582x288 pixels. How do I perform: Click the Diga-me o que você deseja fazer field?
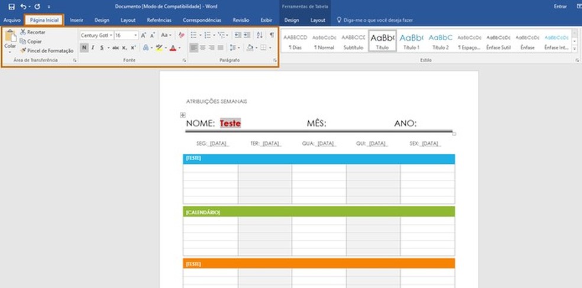tap(378, 20)
